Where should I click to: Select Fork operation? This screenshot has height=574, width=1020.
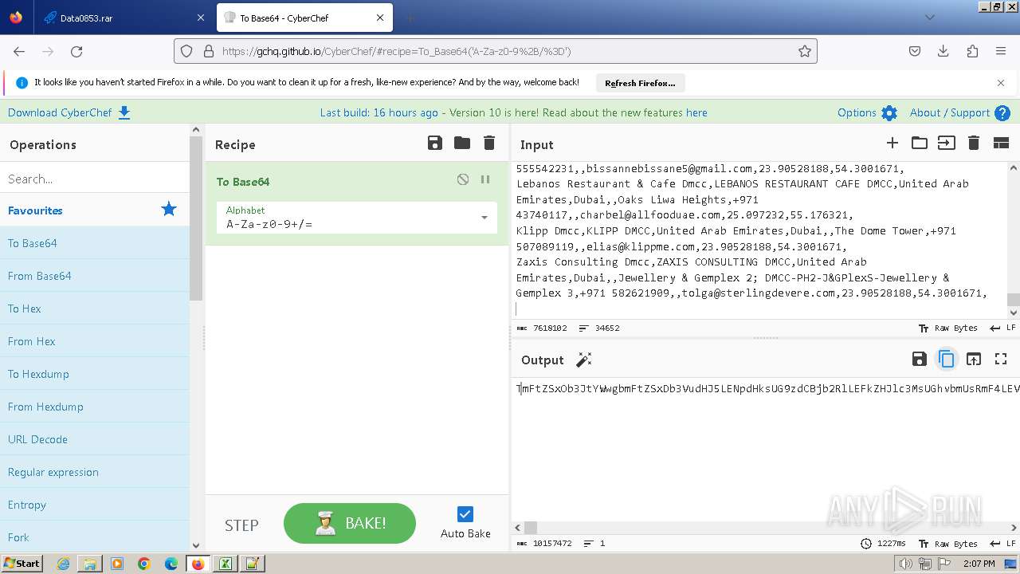(x=95, y=537)
